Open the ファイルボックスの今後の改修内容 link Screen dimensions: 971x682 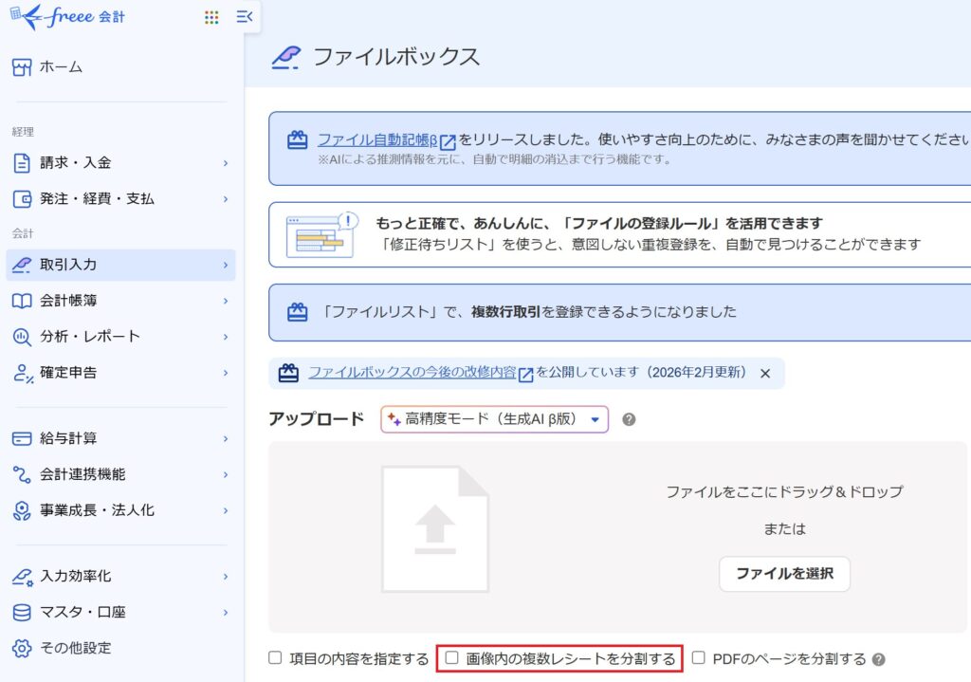pos(412,373)
